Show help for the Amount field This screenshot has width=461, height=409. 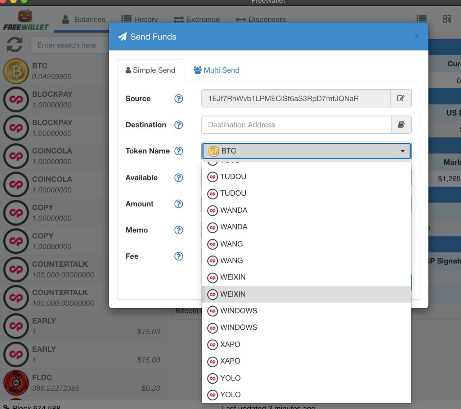click(179, 204)
